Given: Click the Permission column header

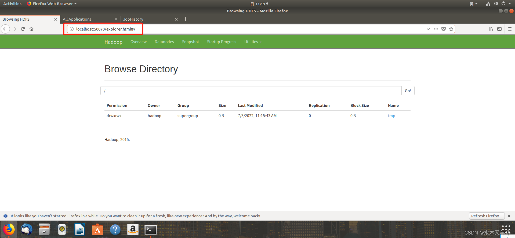Looking at the screenshot, I should tap(117, 106).
